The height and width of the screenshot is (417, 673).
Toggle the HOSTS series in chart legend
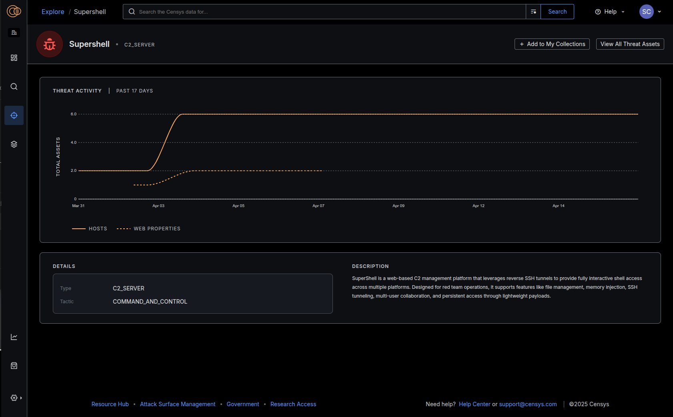90,229
